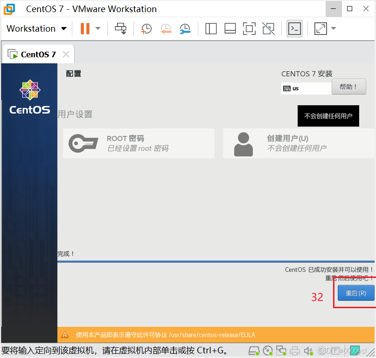Click the 配置 heading text
This screenshot has width=376, height=358.
tap(74, 74)
